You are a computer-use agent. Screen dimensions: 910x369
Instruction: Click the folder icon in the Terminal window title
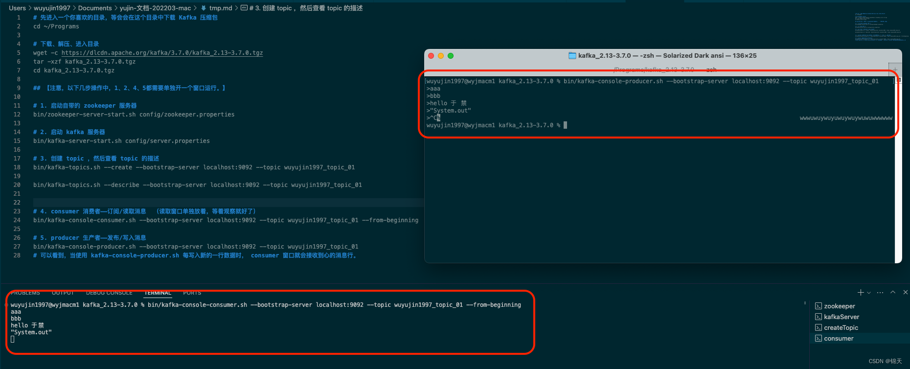(572, 55)
